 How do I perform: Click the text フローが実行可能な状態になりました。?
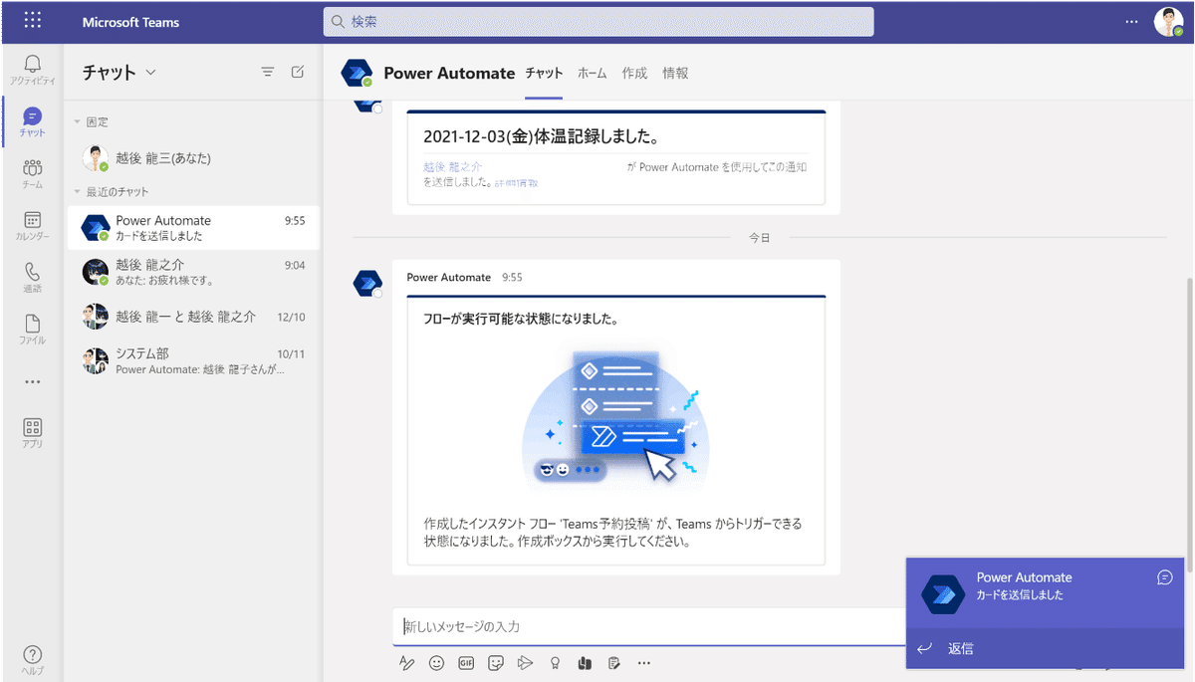(x=521, y=320)
